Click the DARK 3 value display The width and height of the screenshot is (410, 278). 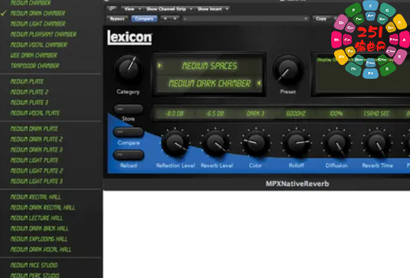click(x=255, y=113)
